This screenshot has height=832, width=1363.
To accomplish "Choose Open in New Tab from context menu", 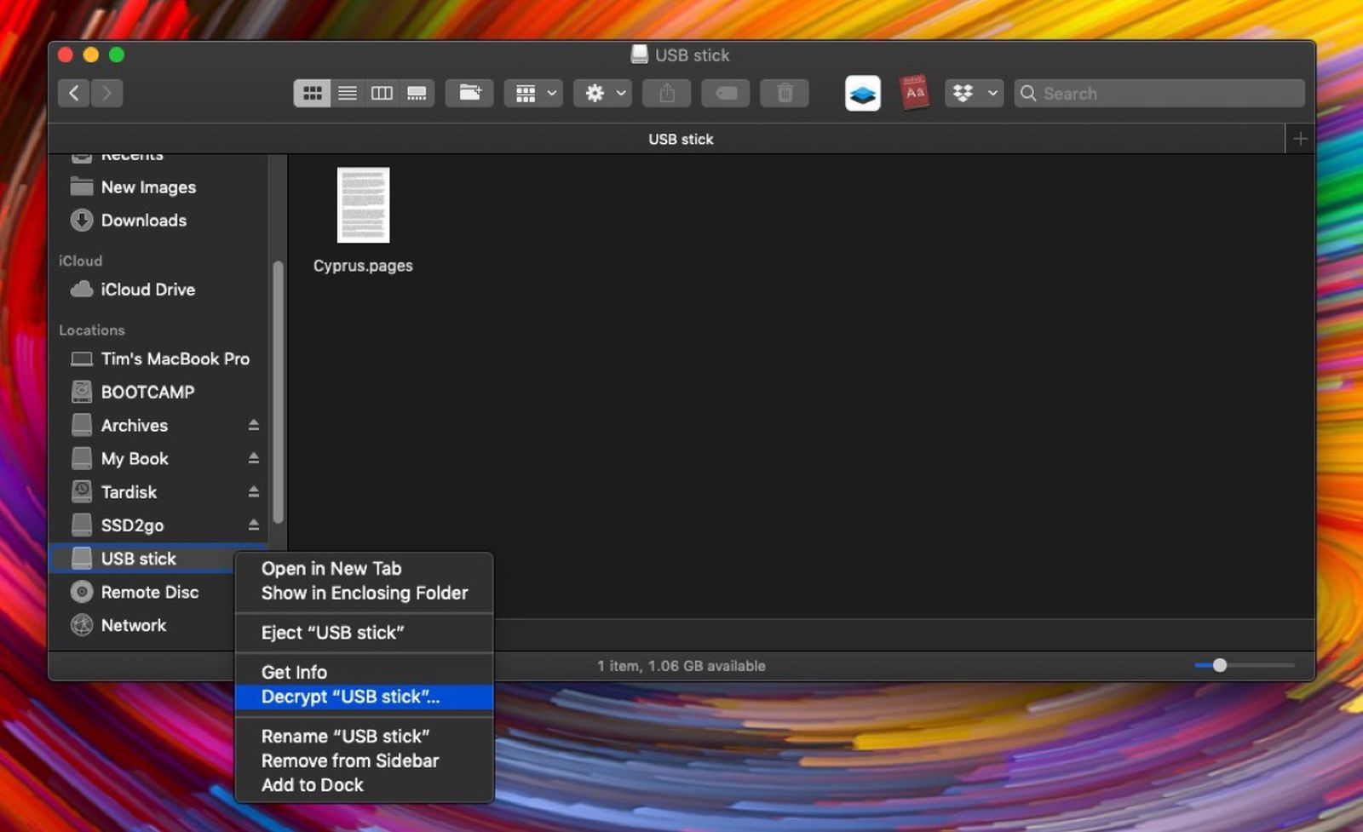I will click(331, 568).
